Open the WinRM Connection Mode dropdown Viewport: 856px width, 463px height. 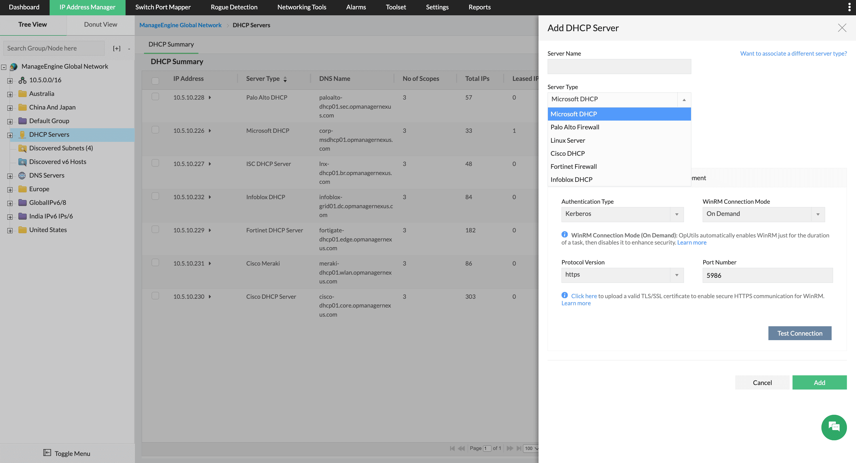pyautogui.click(x=764, y=214)
